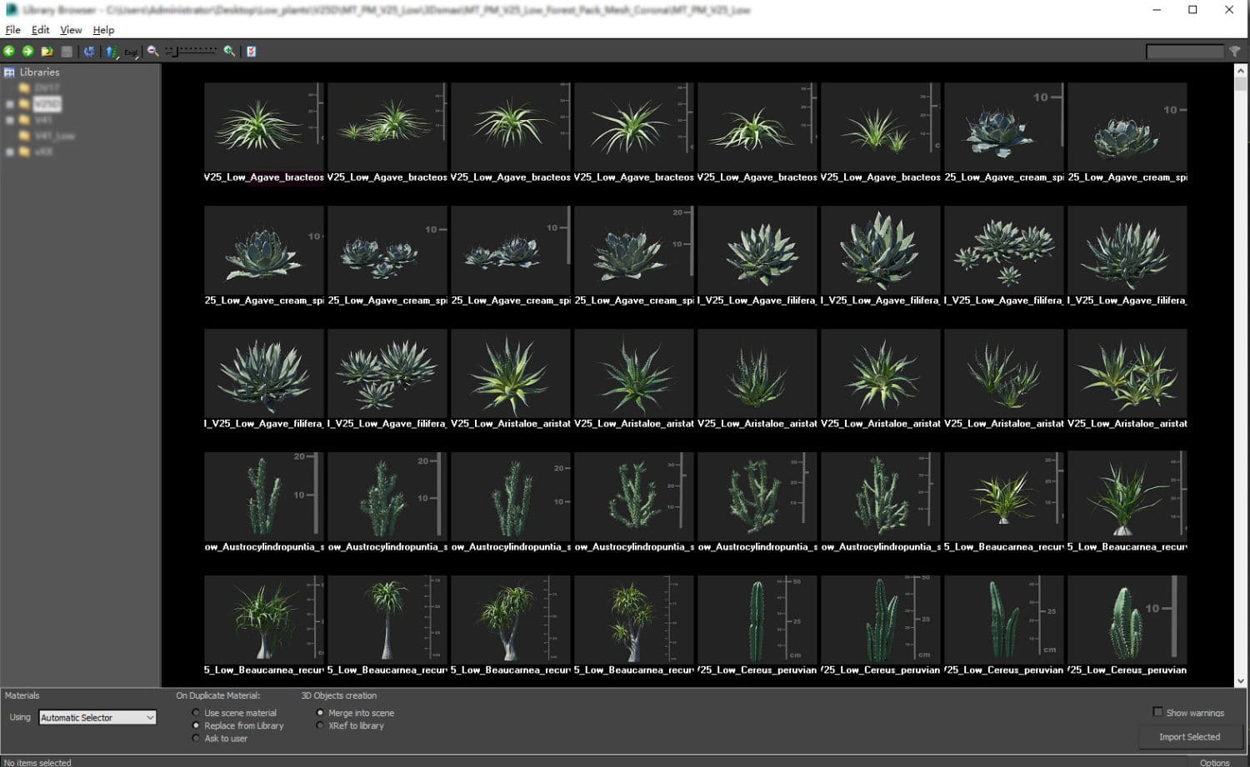Viewport: 1250px width, 767px height.
Task: Click the greyed-out toolbar icon beside the folder
Action: (x=67, y=52)
